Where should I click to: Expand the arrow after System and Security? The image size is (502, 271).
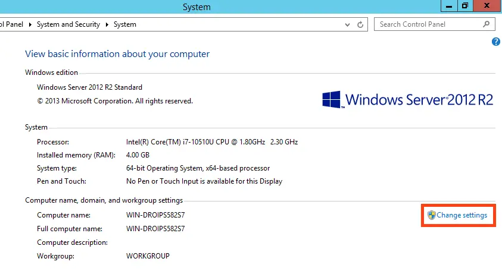(107, 24)
